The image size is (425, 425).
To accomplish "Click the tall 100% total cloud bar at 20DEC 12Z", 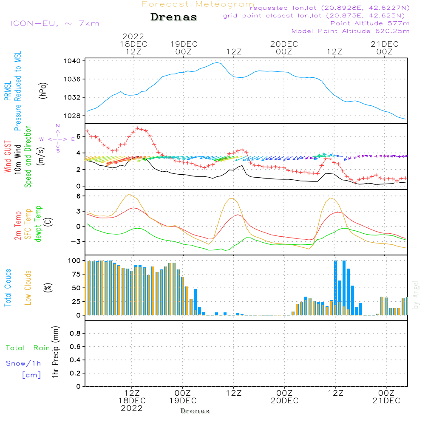I will (x=336, y=288).
